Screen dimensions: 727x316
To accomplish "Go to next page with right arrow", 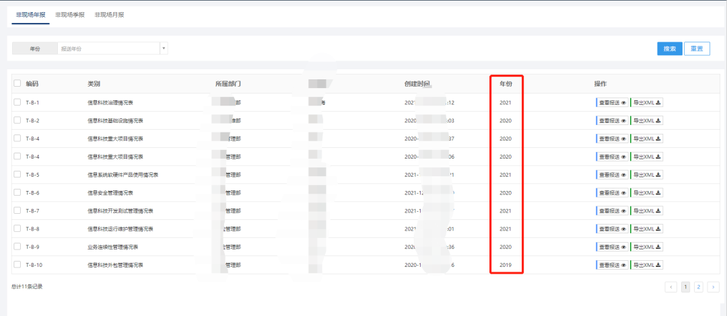I will (x=714, y=287).
